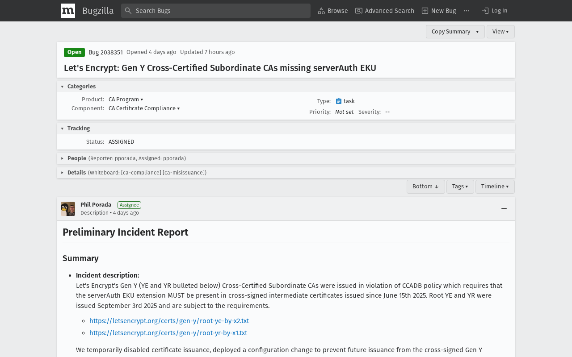Click Log In
Viewport: 572px width, 357px height.
pyautogui.click(x=495, y=11)
